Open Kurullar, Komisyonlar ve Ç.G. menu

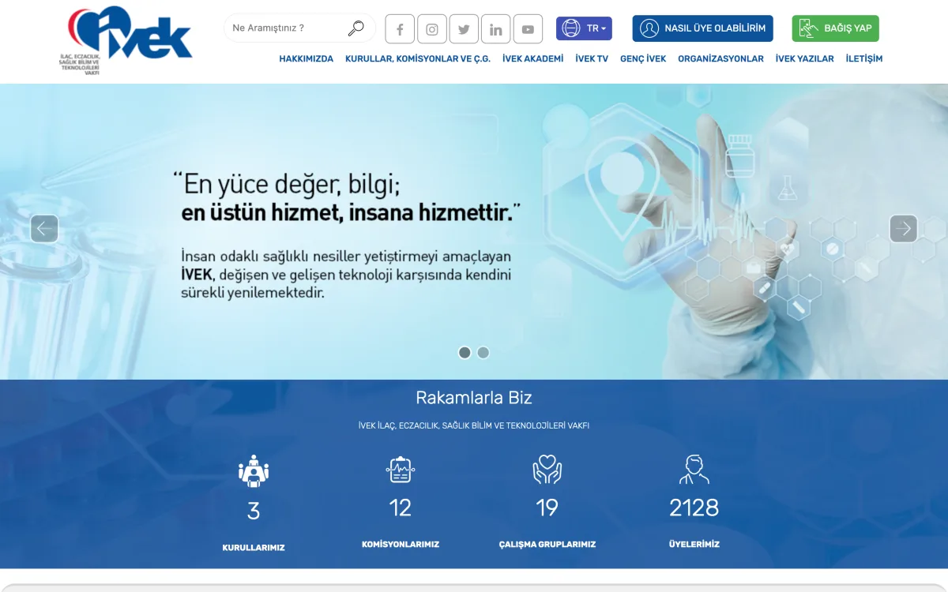point(418,58)
